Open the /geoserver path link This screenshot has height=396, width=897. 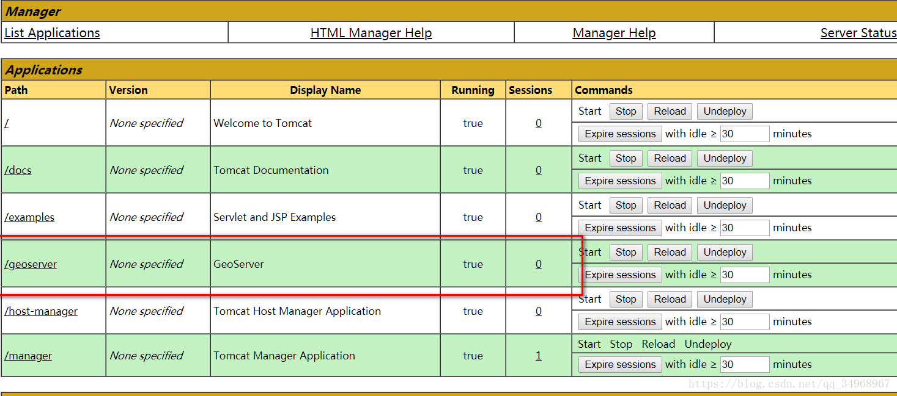coord(31,264)
